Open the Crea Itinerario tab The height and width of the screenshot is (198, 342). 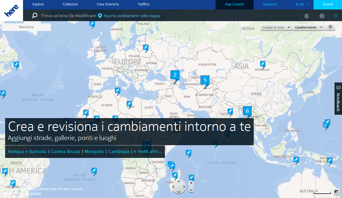point(108,4)
